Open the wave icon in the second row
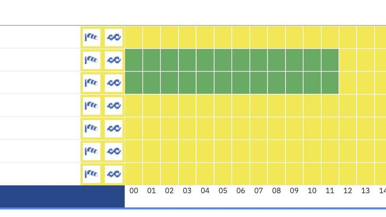The height and width of the screenshot is (217, 386). 114,60
